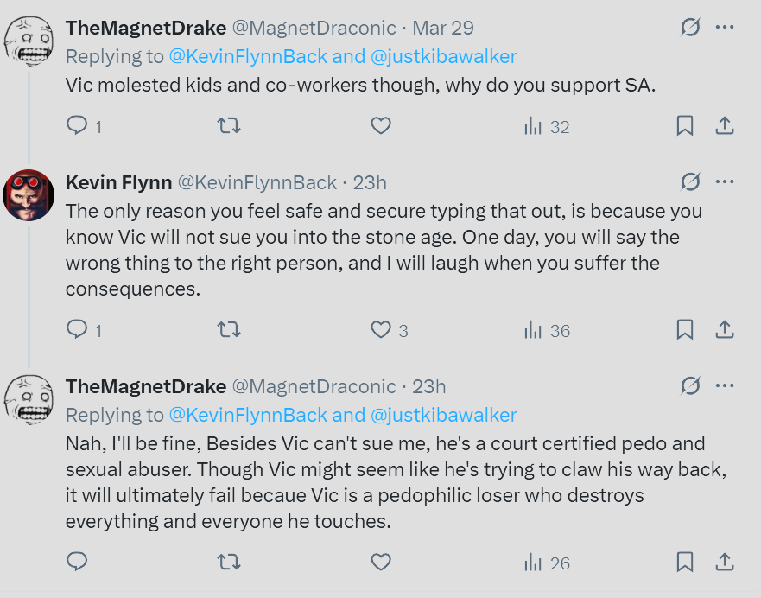Reply to Kevin Flynn's tweet
Viewport: 761px width, 598px height.
coord(77,329)
